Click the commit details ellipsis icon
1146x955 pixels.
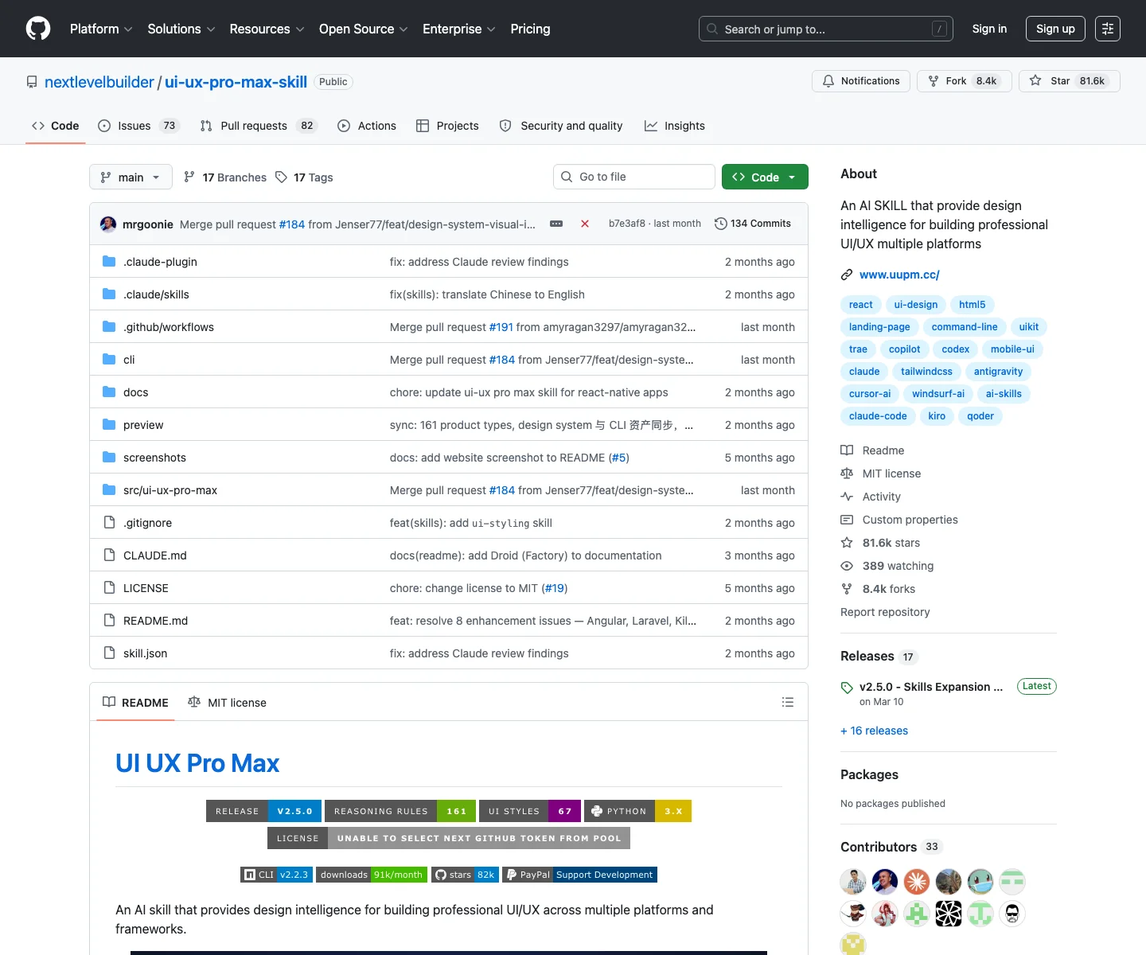(x=556, y=224)
